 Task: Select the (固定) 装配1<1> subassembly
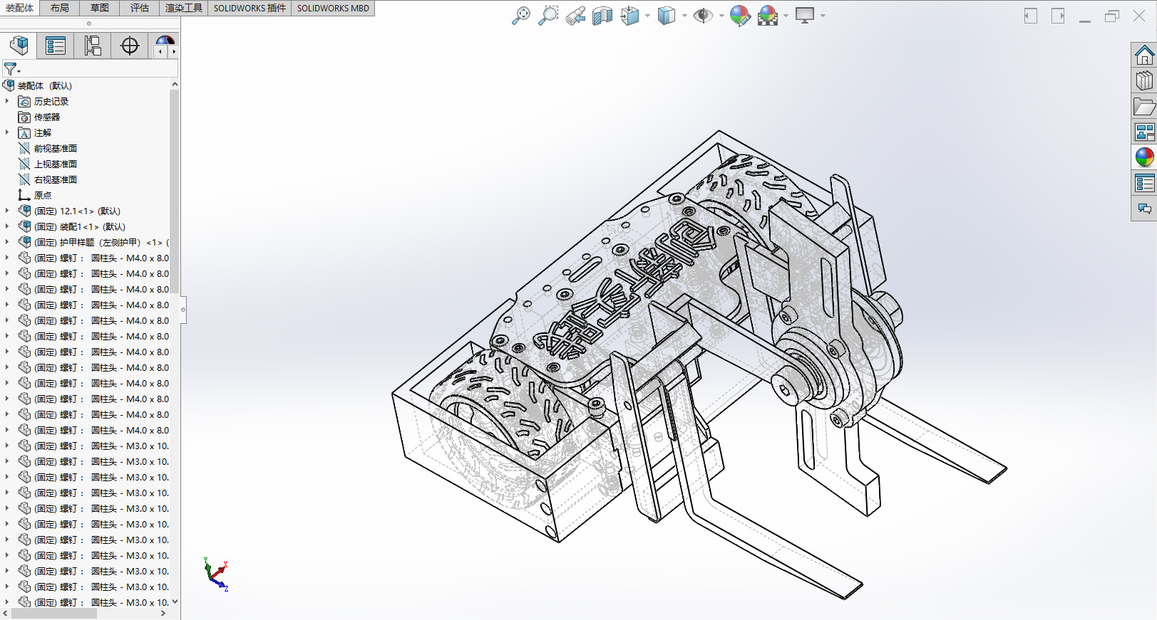pos(72,226)
